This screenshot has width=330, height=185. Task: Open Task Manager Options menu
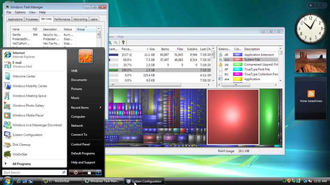(x=20, y=12)
